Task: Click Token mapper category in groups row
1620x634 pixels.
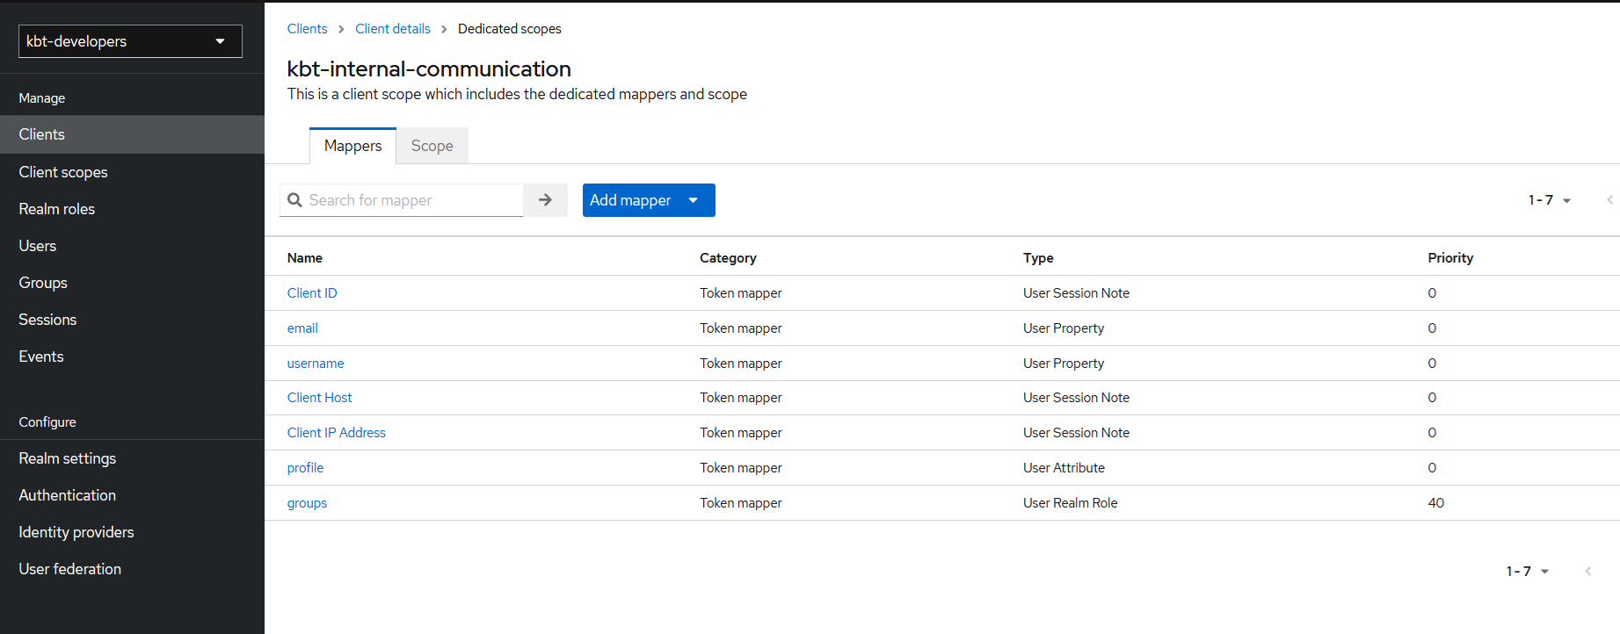Action: (741, 503)
